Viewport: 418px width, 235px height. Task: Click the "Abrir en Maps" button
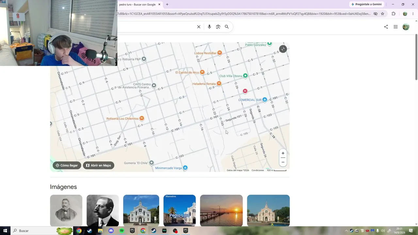tap(98, 165)
